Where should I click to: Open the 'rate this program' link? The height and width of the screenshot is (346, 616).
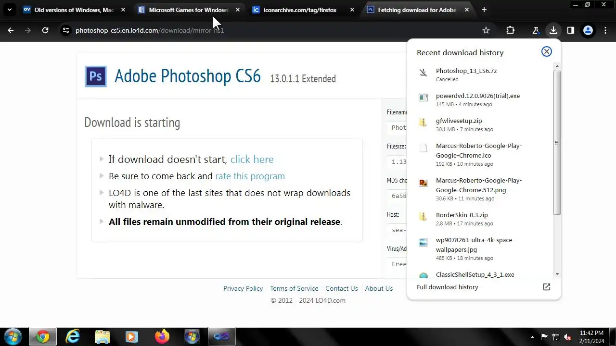pos(250,176)
